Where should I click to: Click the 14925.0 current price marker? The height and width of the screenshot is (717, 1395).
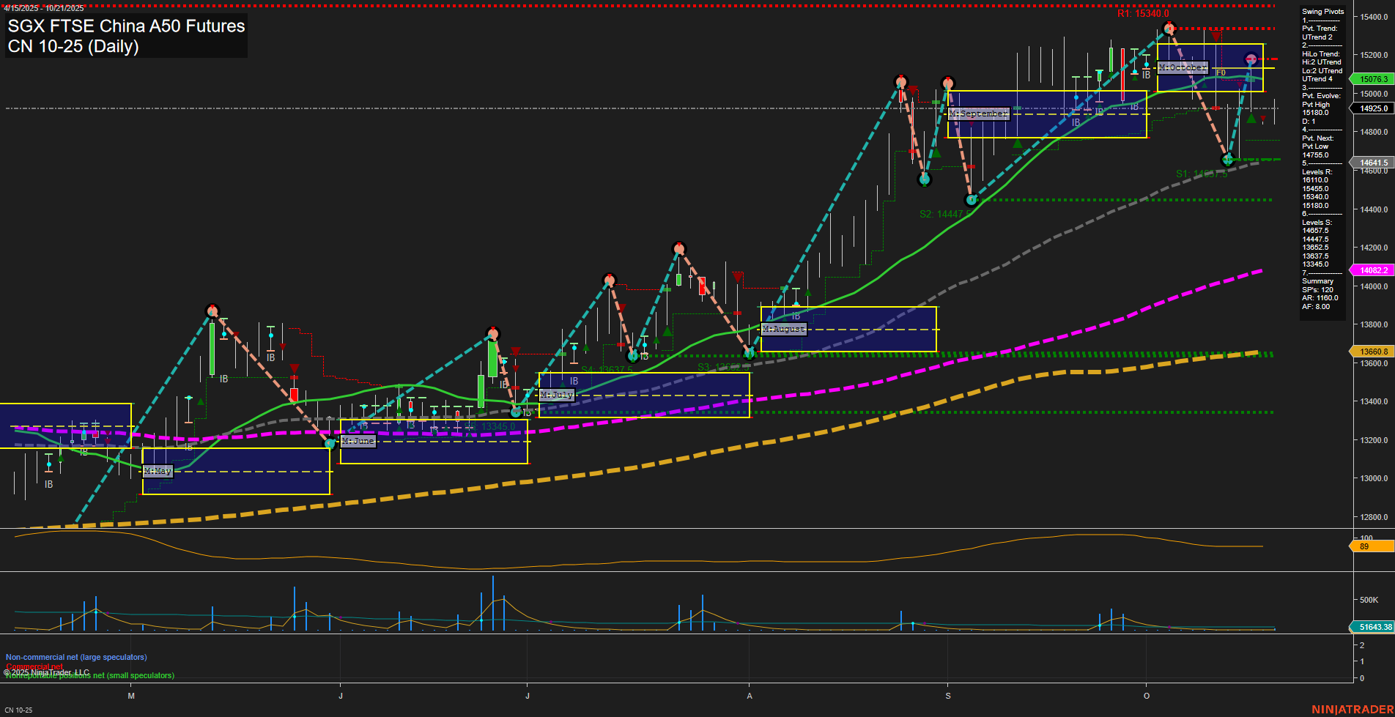[1373, 108]
